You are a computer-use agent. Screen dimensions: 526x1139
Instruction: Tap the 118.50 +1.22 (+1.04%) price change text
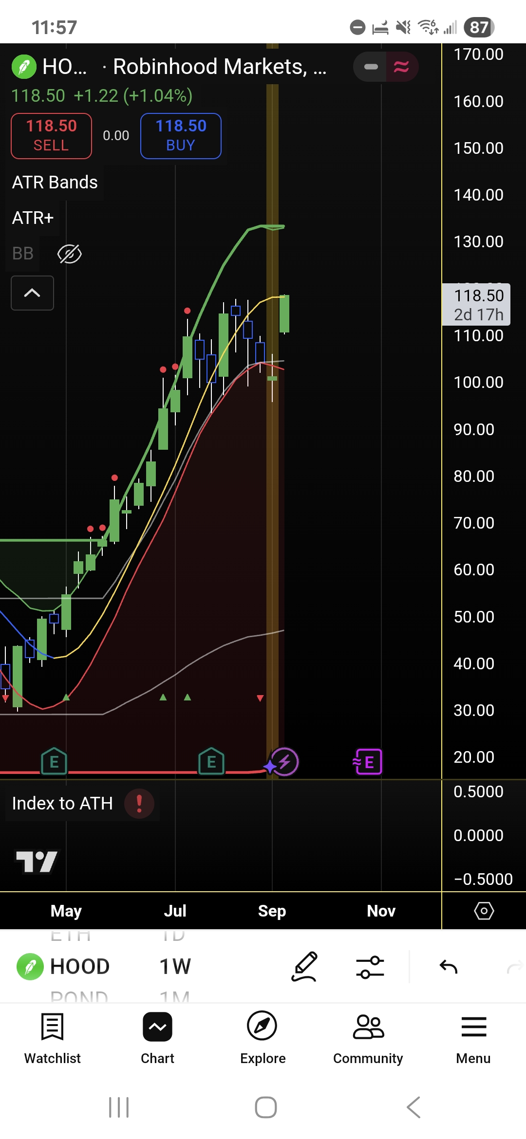click(x=102, y=95)
